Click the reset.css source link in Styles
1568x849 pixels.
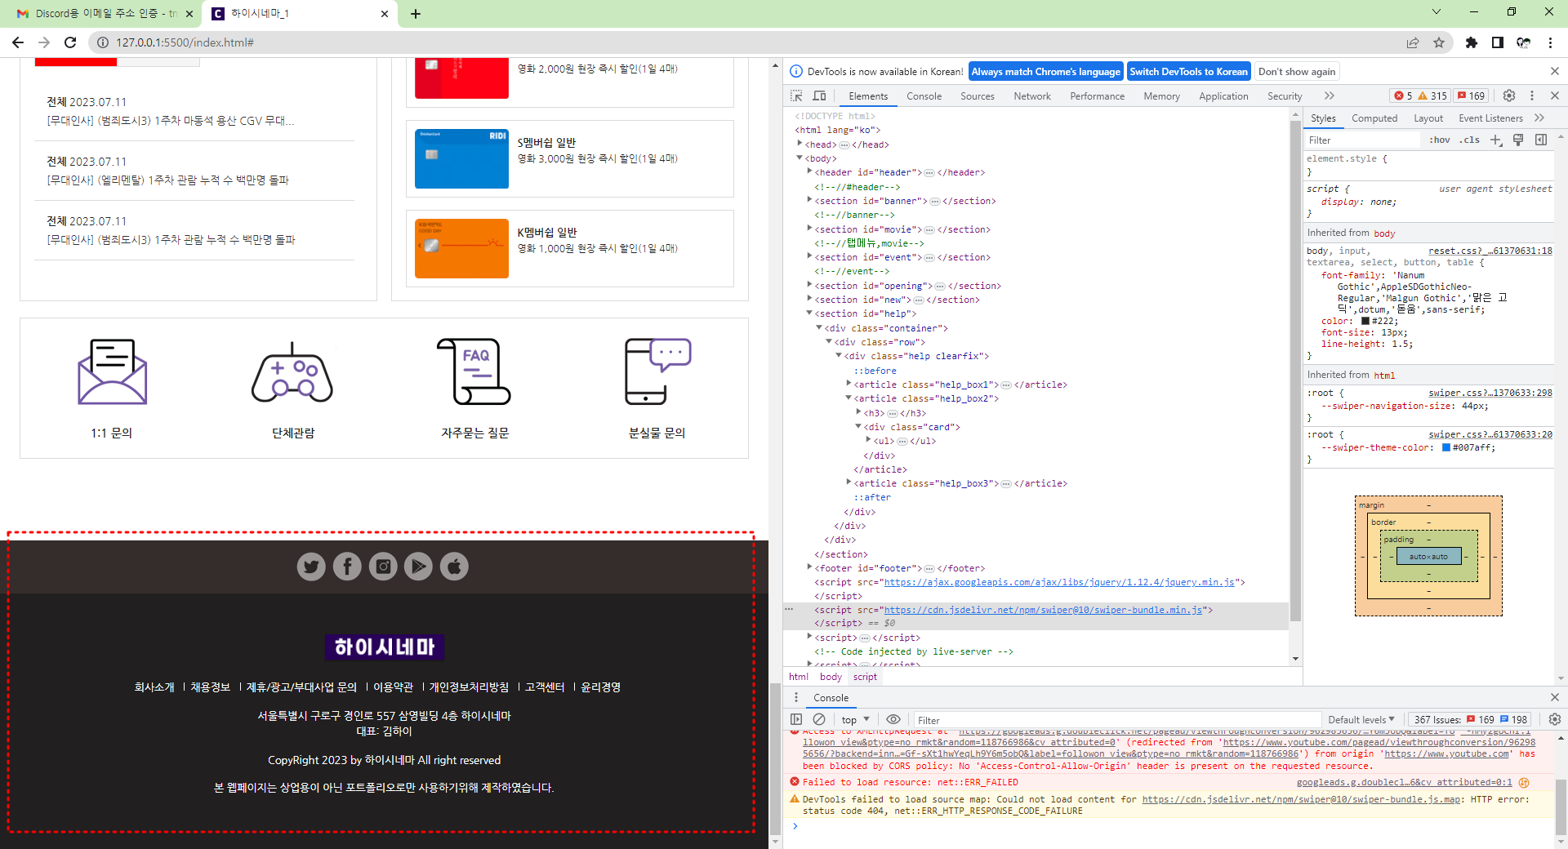1490,251
